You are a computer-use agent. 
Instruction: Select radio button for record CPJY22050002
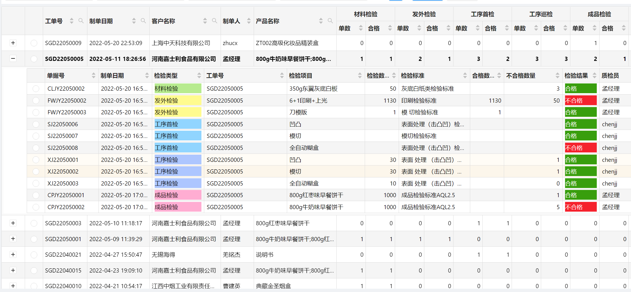[x=36, y=207]
